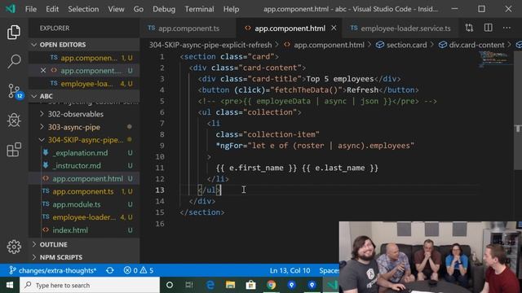Image resolution: width=522 pixels, height=293 pixels.
Task: Switch to employee-loader.service.ts editor tab
Action: point(400,28)
